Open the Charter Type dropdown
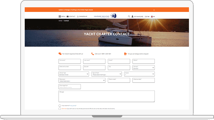The width and height of the screenshot is (214, 120). click(x=74, y=74)
